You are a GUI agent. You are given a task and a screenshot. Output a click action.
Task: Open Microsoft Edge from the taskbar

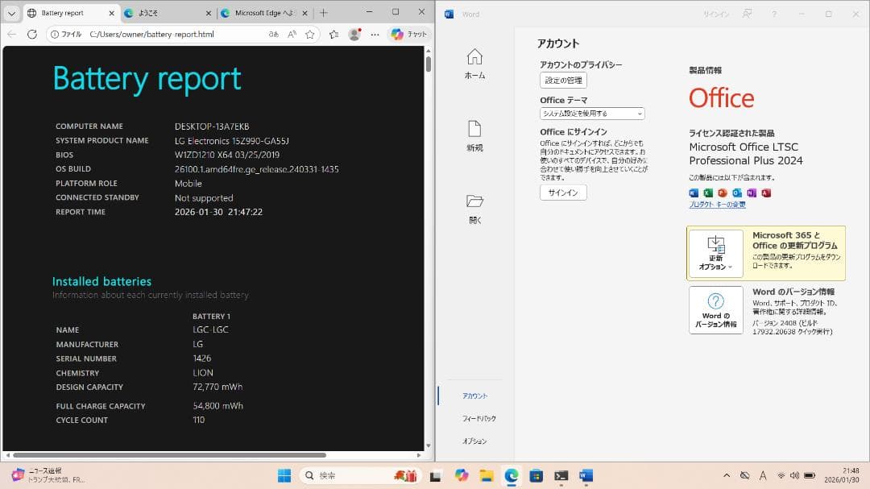coord(510,475)
